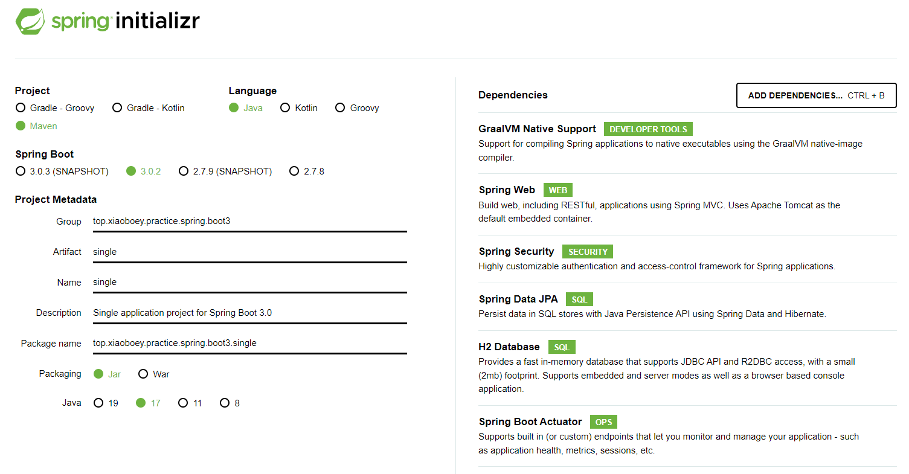
Task: Click the Description input field
Action: click(249, 313)
